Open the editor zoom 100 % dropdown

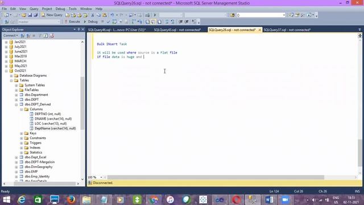coord(101,177)
